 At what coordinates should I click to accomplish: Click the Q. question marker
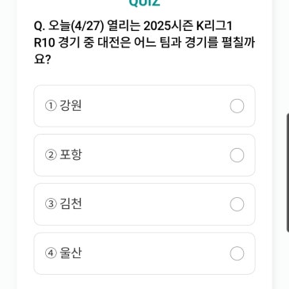pyautogui.click(x=40, y=27)
